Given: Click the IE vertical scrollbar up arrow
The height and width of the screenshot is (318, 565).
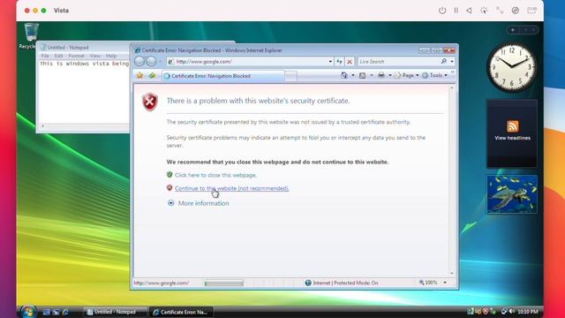Looking at the screenshot, I should pos(452,87).
